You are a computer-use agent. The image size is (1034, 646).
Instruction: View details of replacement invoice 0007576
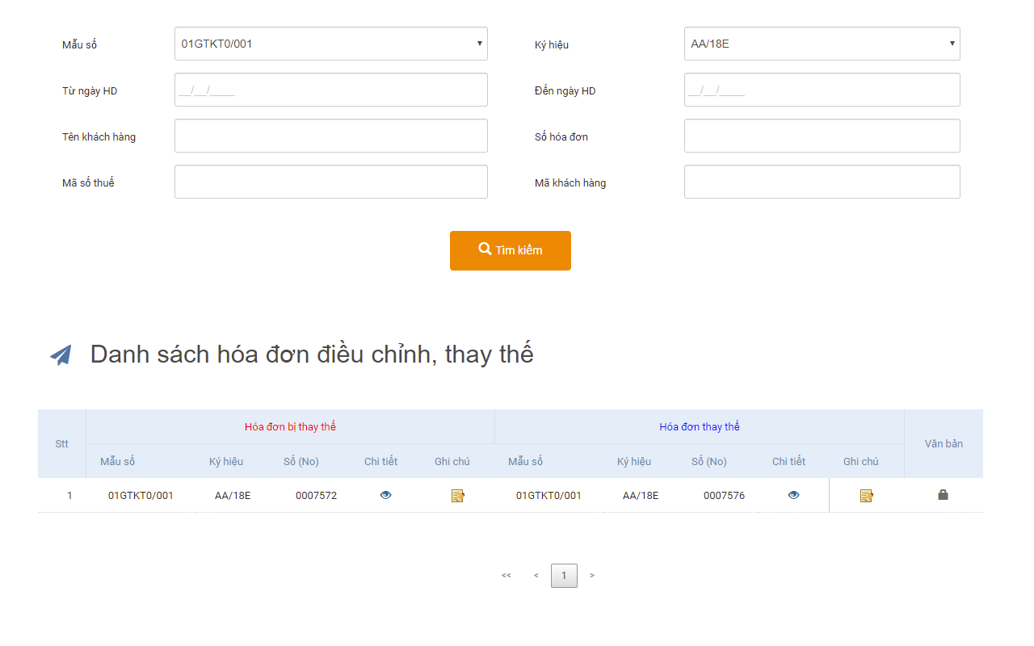tap(793, 495)
